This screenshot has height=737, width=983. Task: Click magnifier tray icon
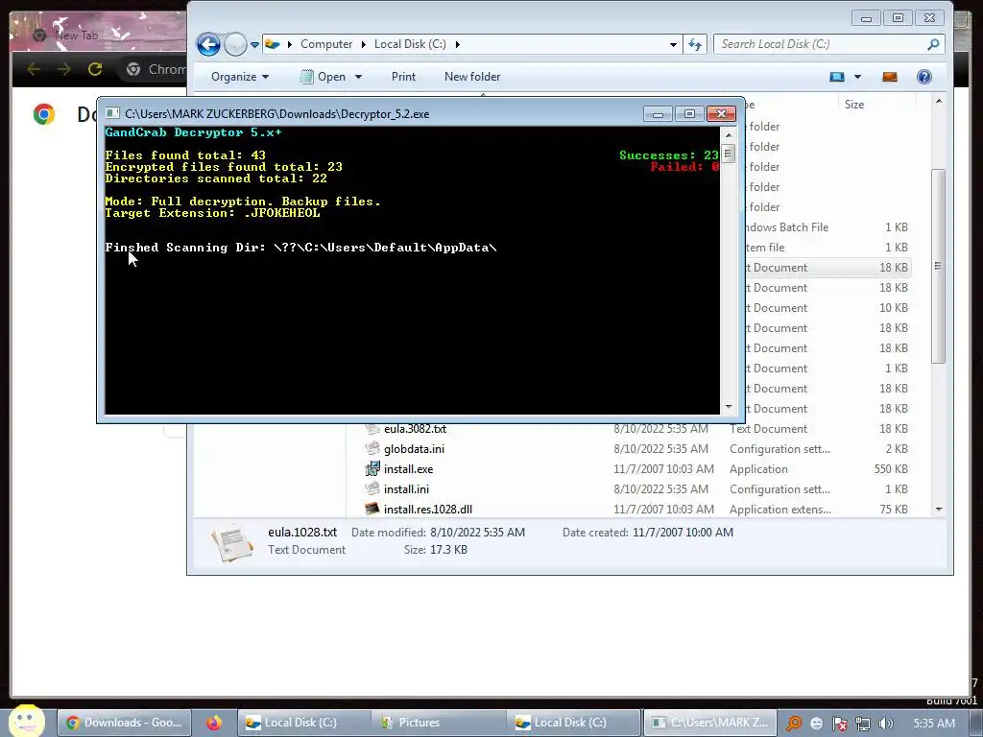pos(793,724)
